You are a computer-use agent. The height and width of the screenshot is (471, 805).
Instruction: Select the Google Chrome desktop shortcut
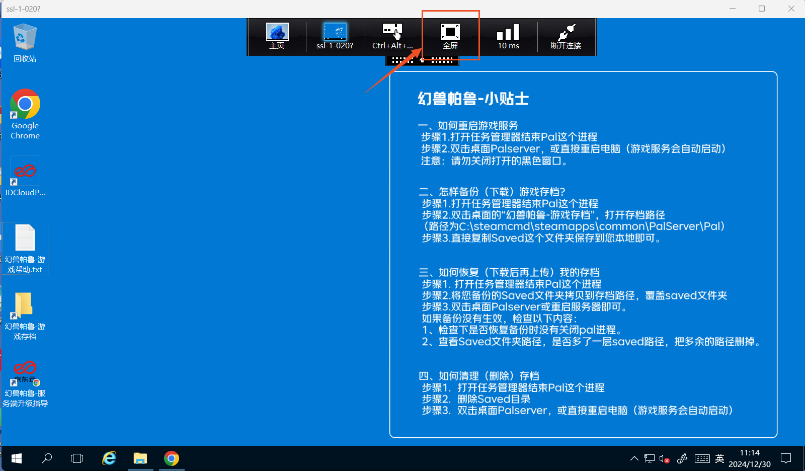[x=25, y=115]
